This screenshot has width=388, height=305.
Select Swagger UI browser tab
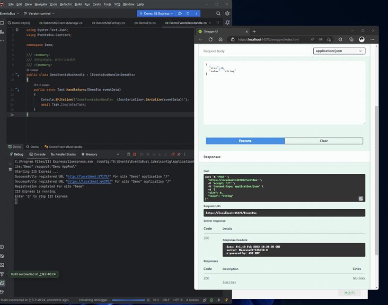point(222,31)
